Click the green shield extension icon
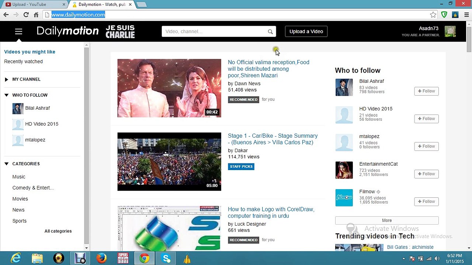This screenshot has height=265, width=472. (444, 15)
